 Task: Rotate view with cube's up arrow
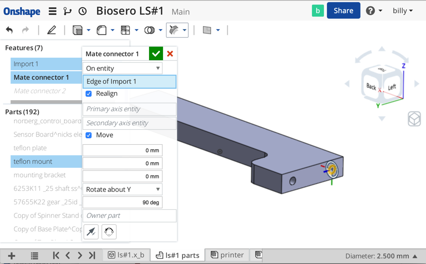coord(381,49)
